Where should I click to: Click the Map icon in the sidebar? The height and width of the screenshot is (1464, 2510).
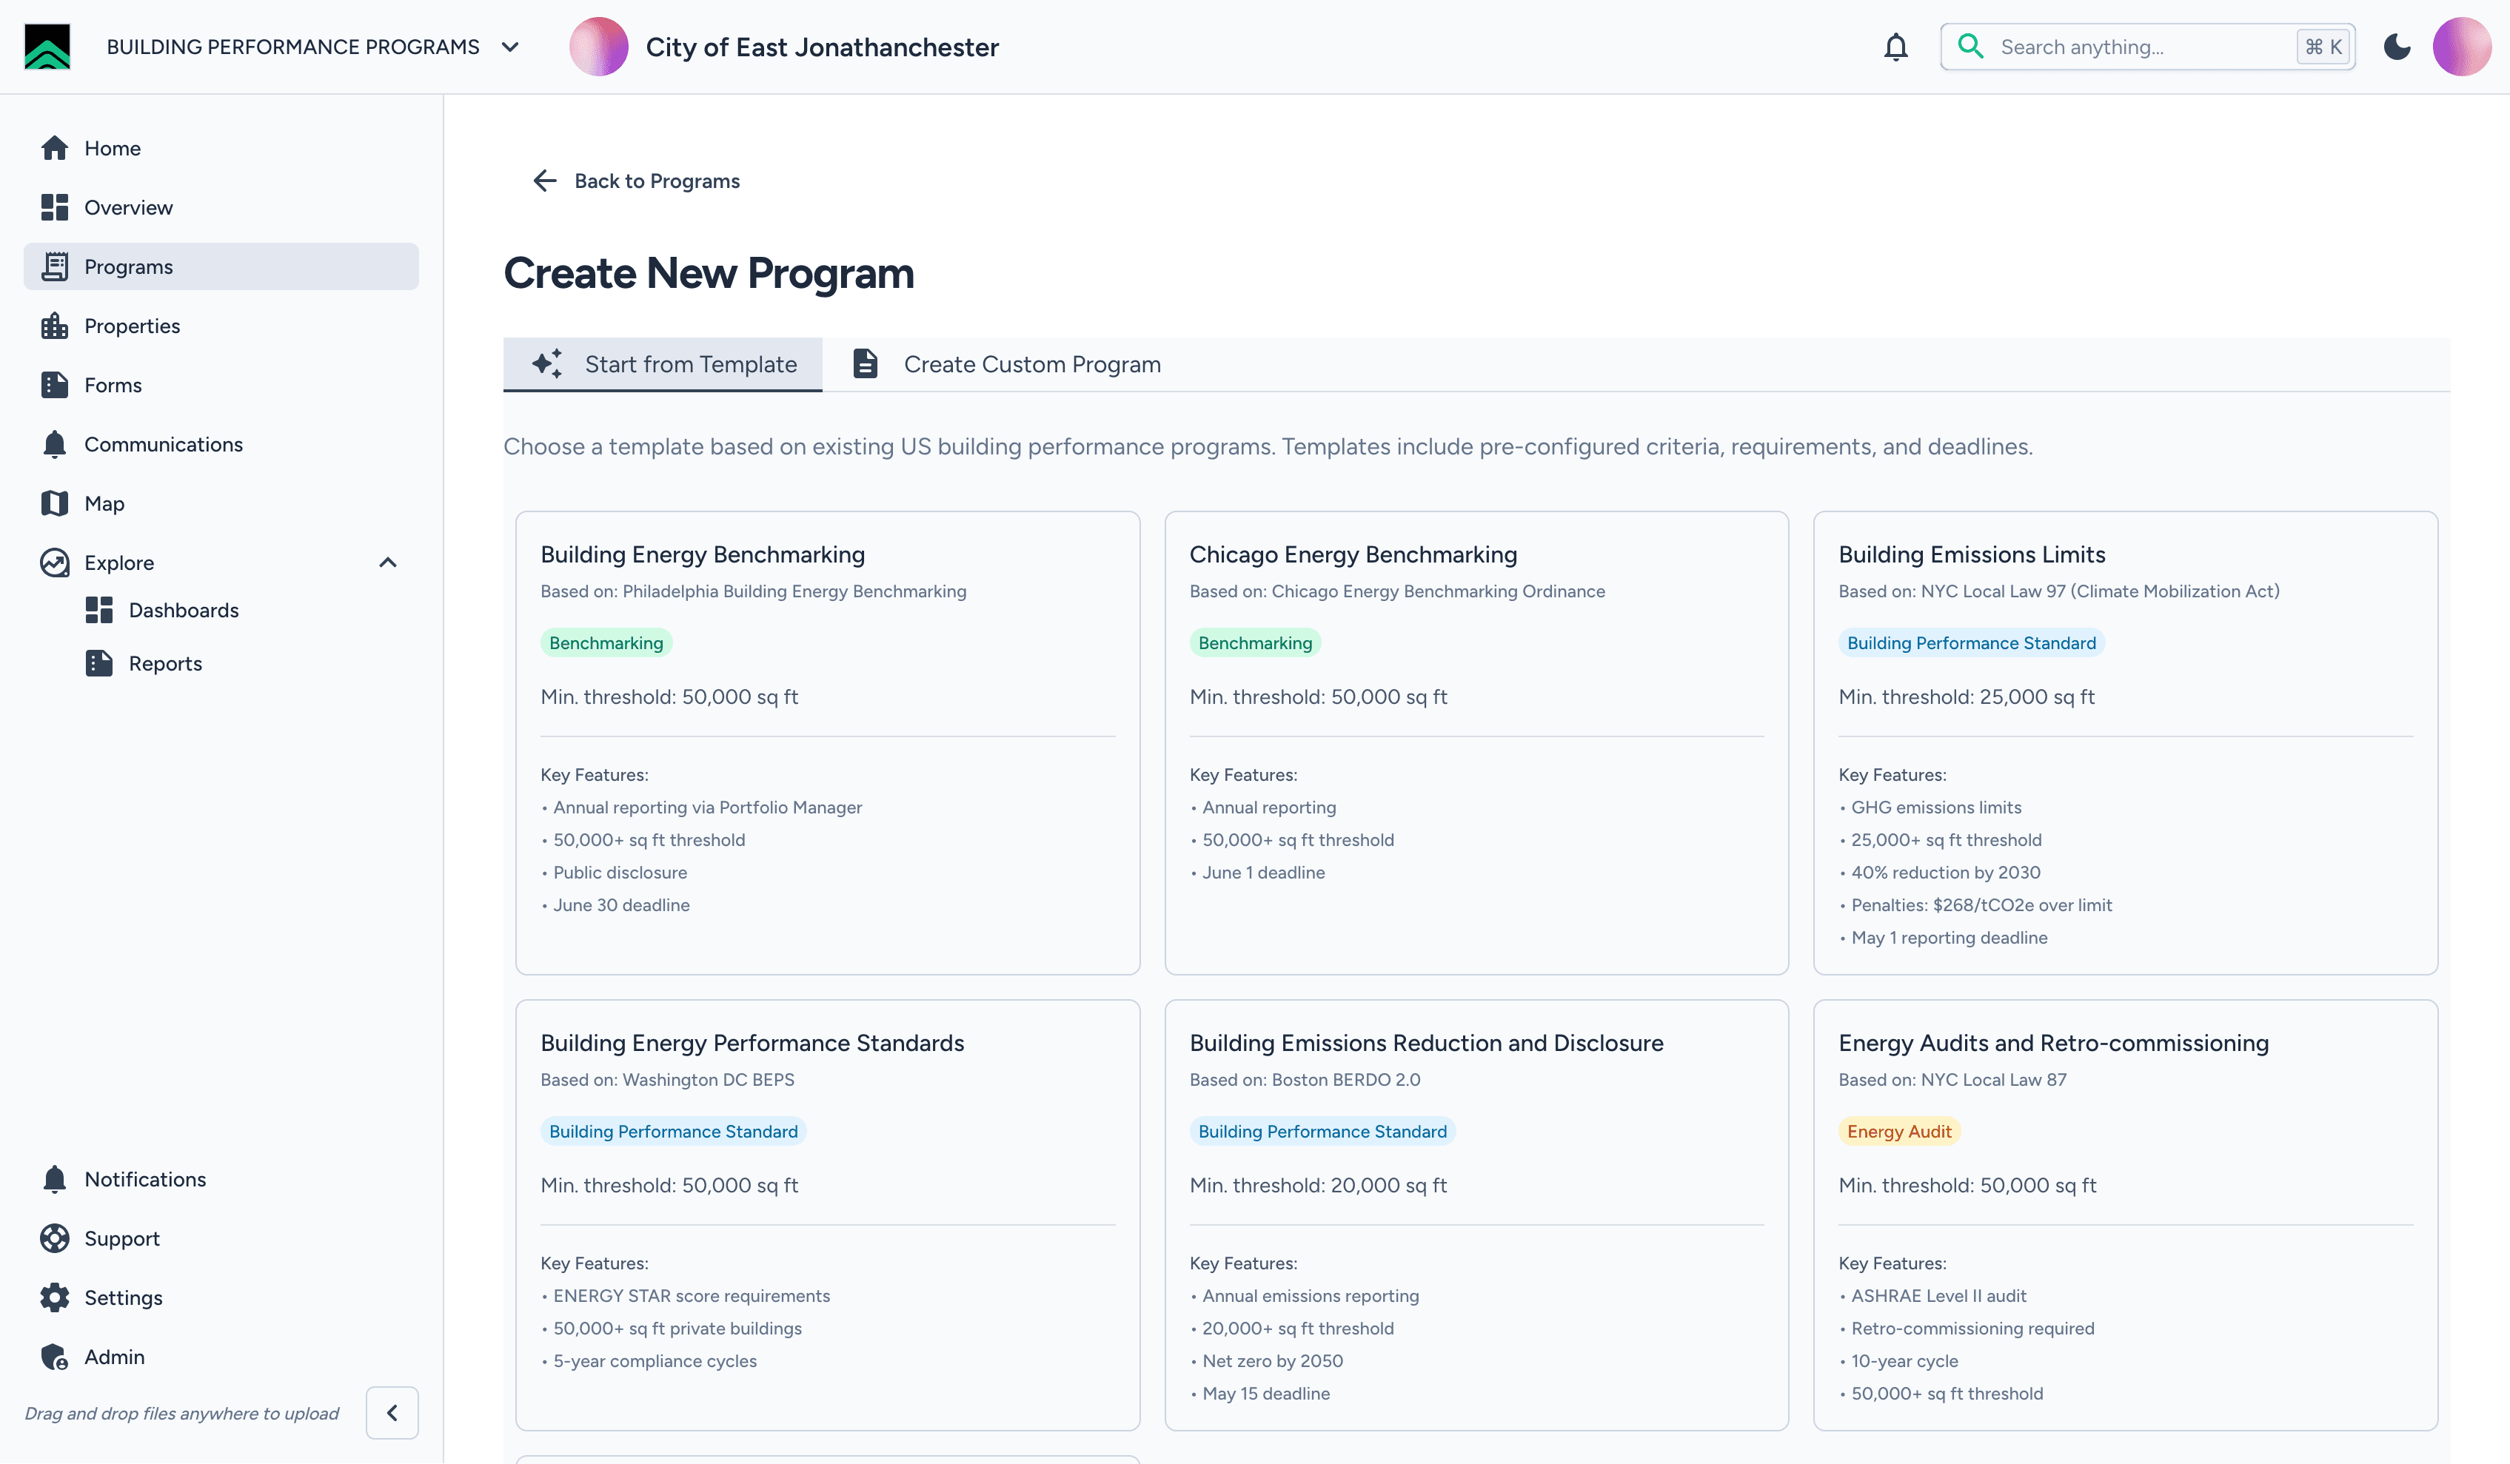[x=55, y=503]
